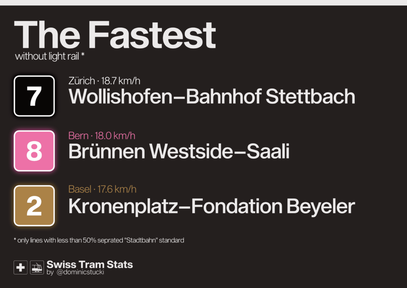Image resolution: width=407 pixels, height=288 pixels.
Task: Select the black line 7 badge
Action: pyautogui.click(x=34, y=96)
